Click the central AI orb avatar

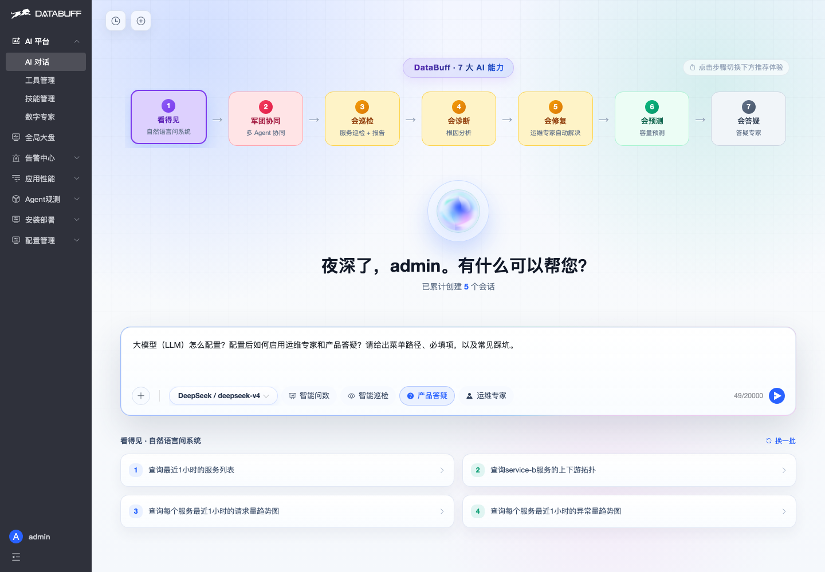(458, 211)
